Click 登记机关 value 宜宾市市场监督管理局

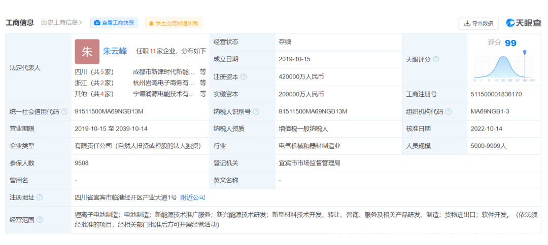coord(310,163)
